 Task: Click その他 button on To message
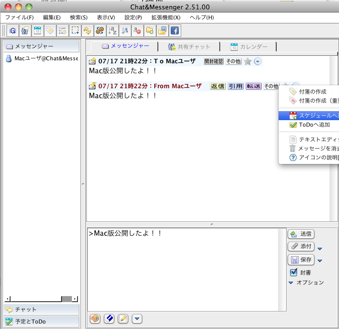(x=234, y=61)
